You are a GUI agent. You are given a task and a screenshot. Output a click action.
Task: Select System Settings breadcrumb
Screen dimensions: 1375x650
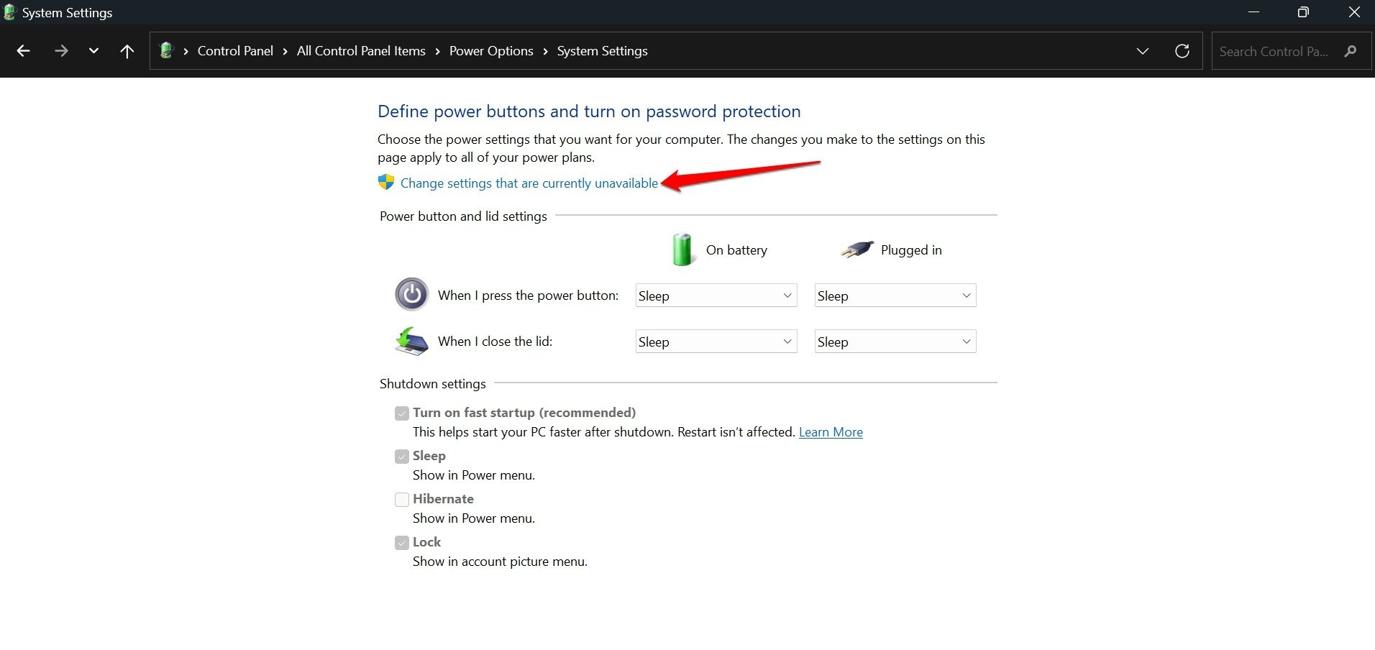(x=602, y=51)
